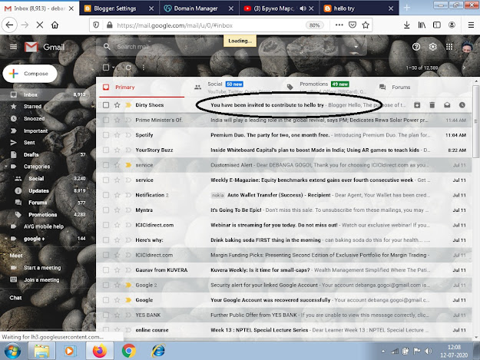Screen dimensions: 480x360
Task: Switch to hello try browser tab
Action: tap(359, 8)
